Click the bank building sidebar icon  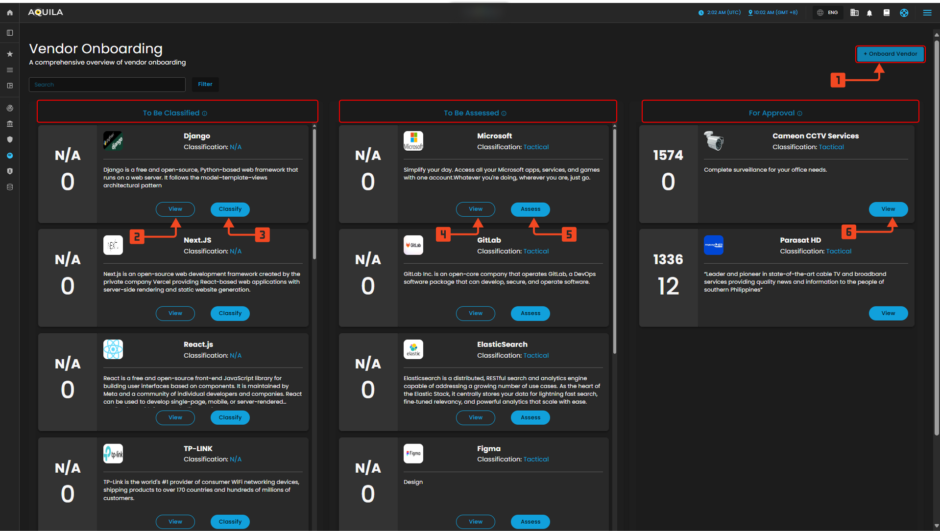(x=10, y=124)
